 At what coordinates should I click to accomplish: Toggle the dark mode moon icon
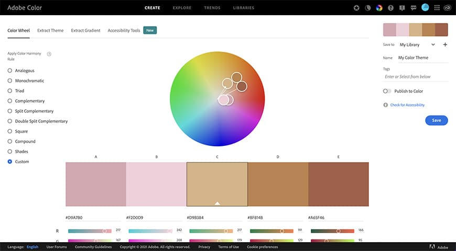pyautogui.click(x=368, y=8)
